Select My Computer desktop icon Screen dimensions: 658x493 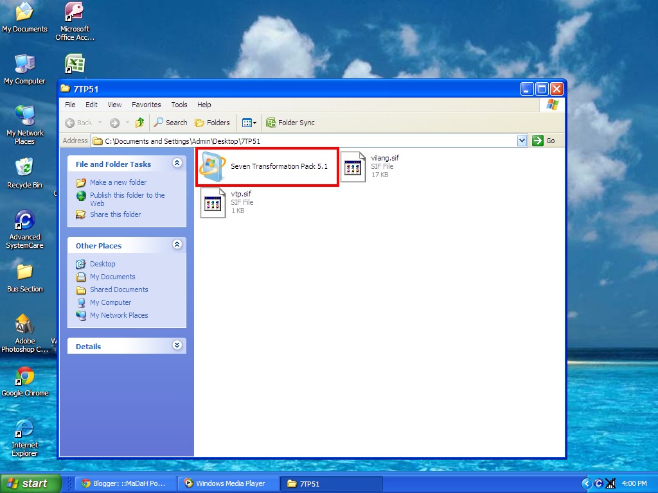(25, 69)
